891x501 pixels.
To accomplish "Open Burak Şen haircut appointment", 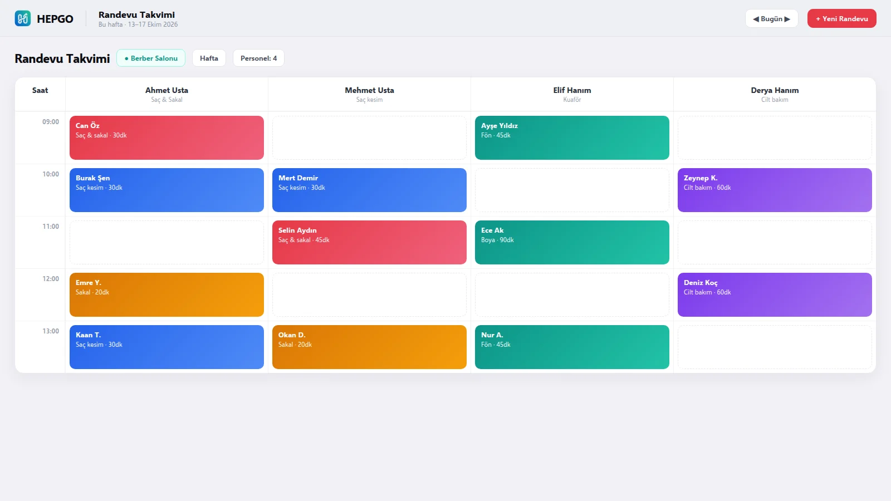I will click(167, 190).
